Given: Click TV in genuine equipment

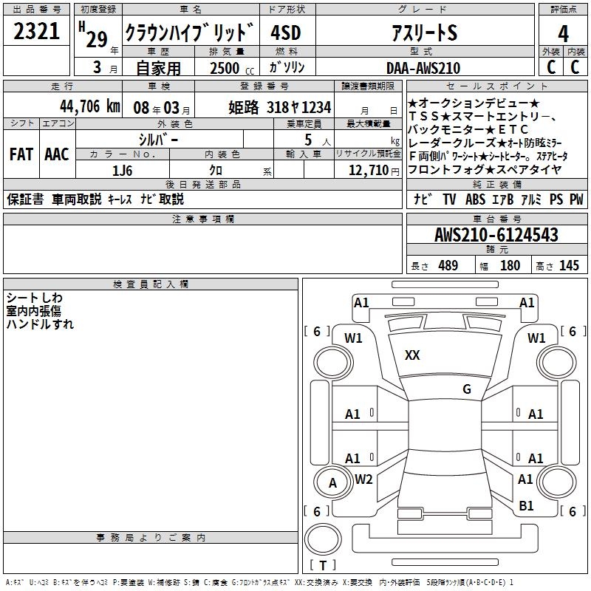Looking at the screenshot, I should (x=449, y=199).
